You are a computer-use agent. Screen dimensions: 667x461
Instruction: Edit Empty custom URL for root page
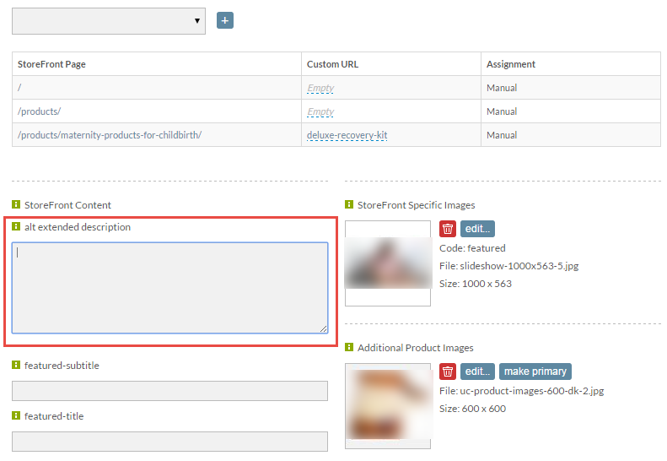pyautogui.click(x=320, y=88)
